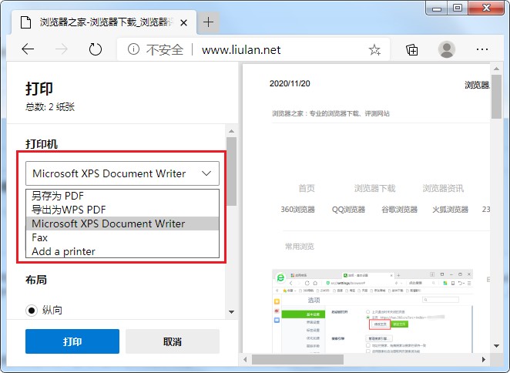Open the Collections icon in toolbar
This screenshot has width=510, height=373.
pyautogui.click(x=411, y=50)
